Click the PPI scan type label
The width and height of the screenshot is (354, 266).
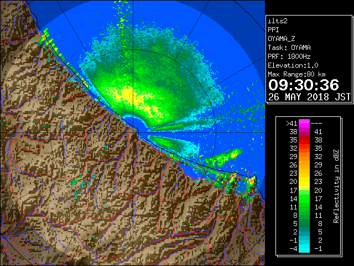(x=273, y=30)
